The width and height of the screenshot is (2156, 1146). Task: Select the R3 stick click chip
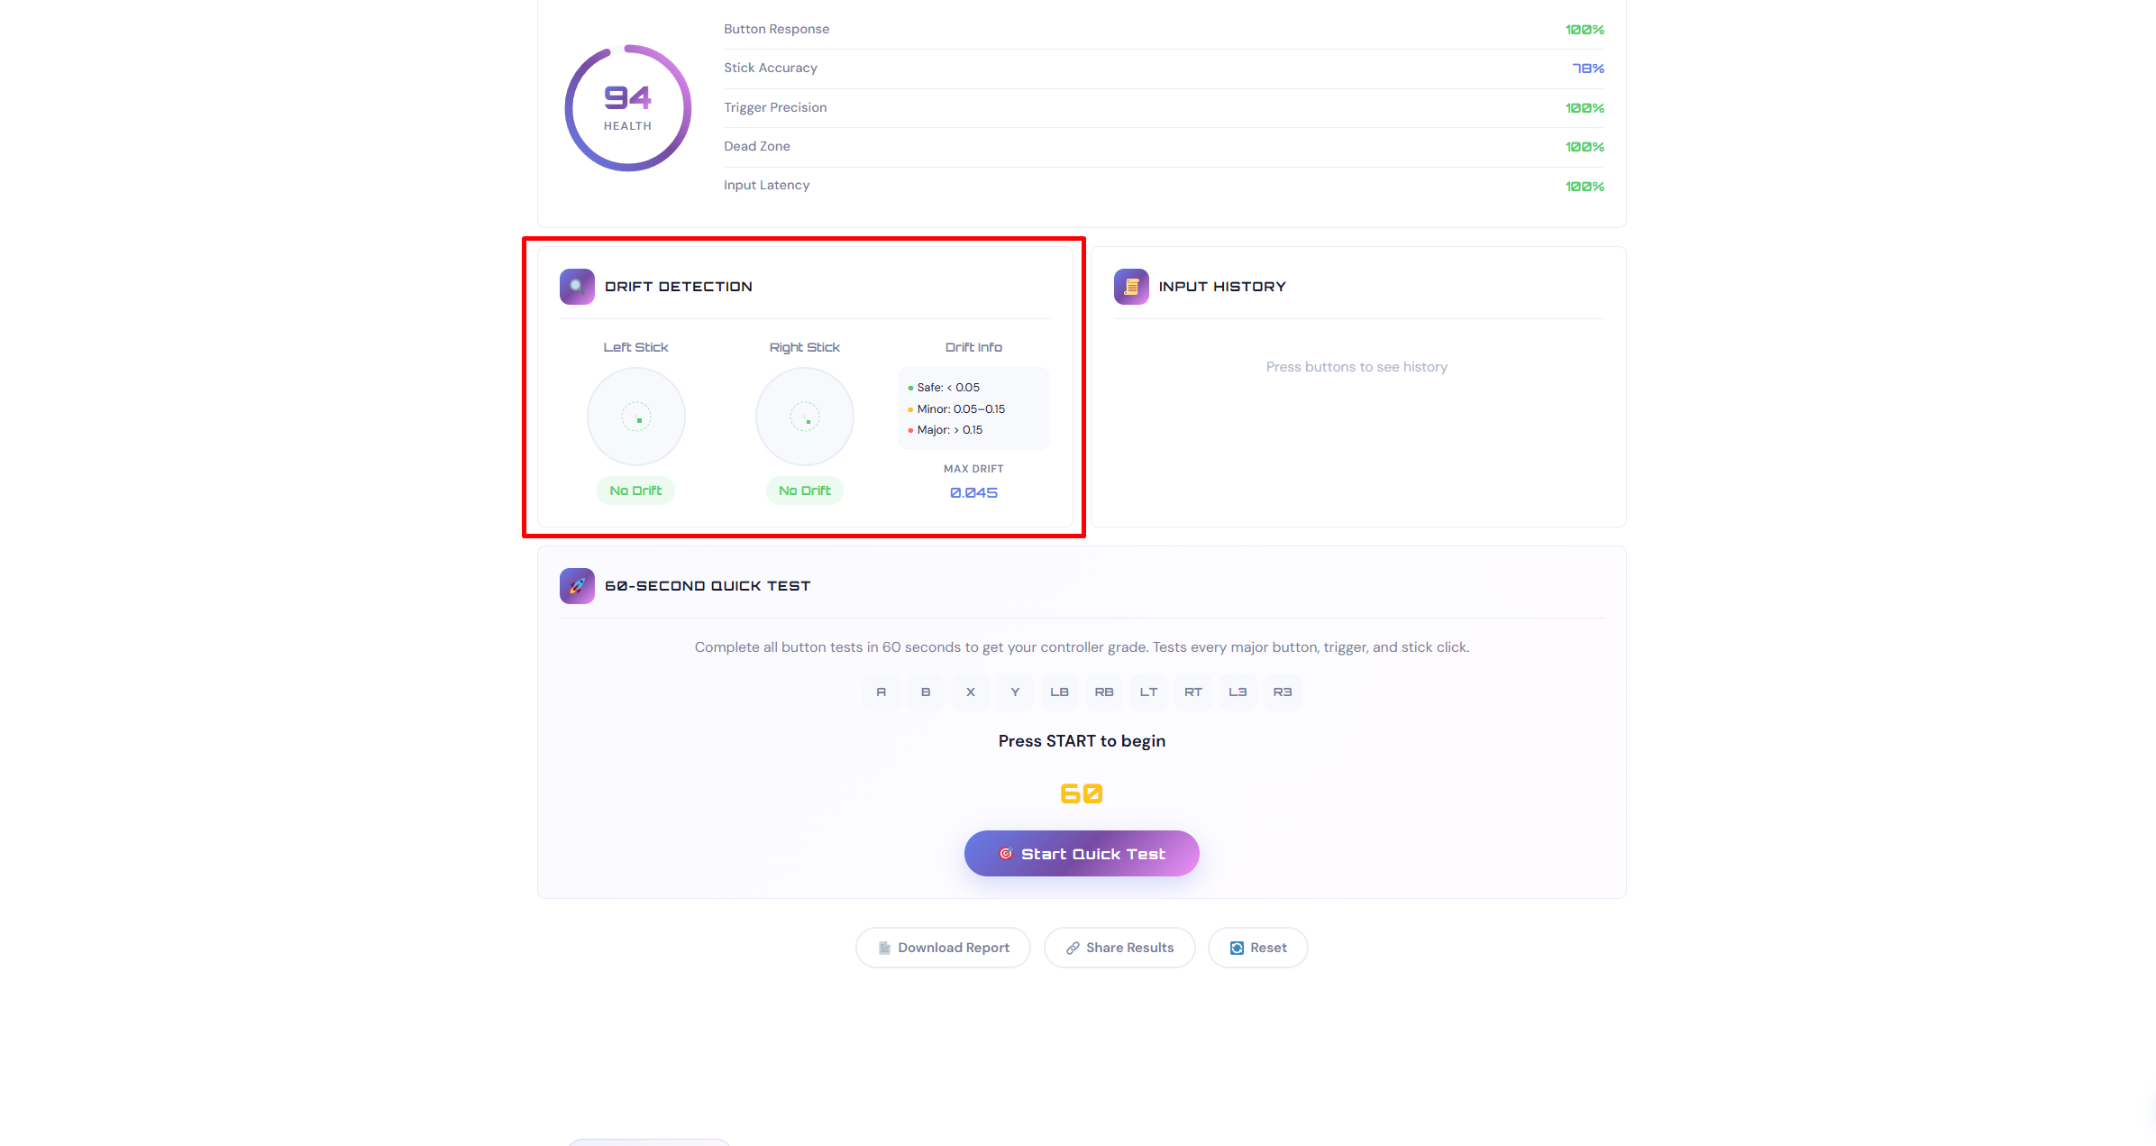click(1283, 692)
